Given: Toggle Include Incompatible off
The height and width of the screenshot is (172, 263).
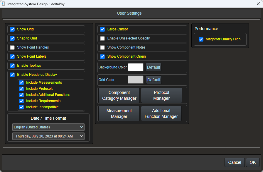Looking at the screenshot, I should coord(21,107).
